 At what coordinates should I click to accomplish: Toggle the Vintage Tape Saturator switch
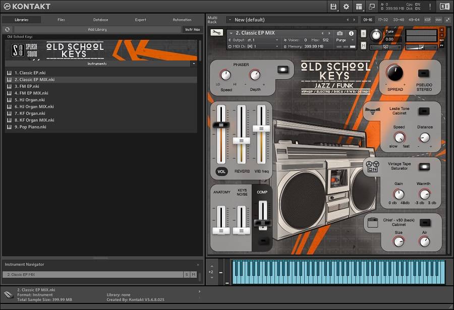click(x=424, y=167)
